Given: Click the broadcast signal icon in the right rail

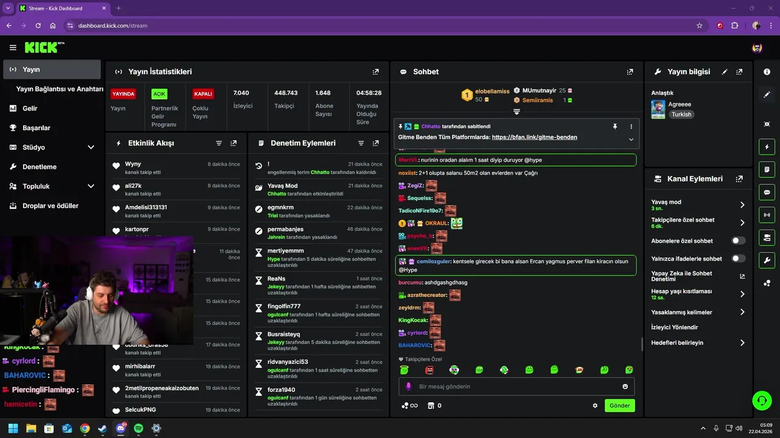Looking at the screenshot, I should 767,215.
